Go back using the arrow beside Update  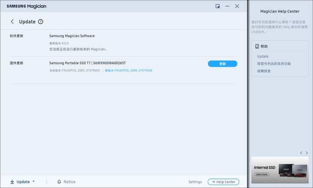(x=12, y=22)
